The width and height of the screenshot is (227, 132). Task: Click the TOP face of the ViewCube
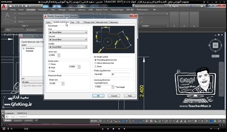215,45
